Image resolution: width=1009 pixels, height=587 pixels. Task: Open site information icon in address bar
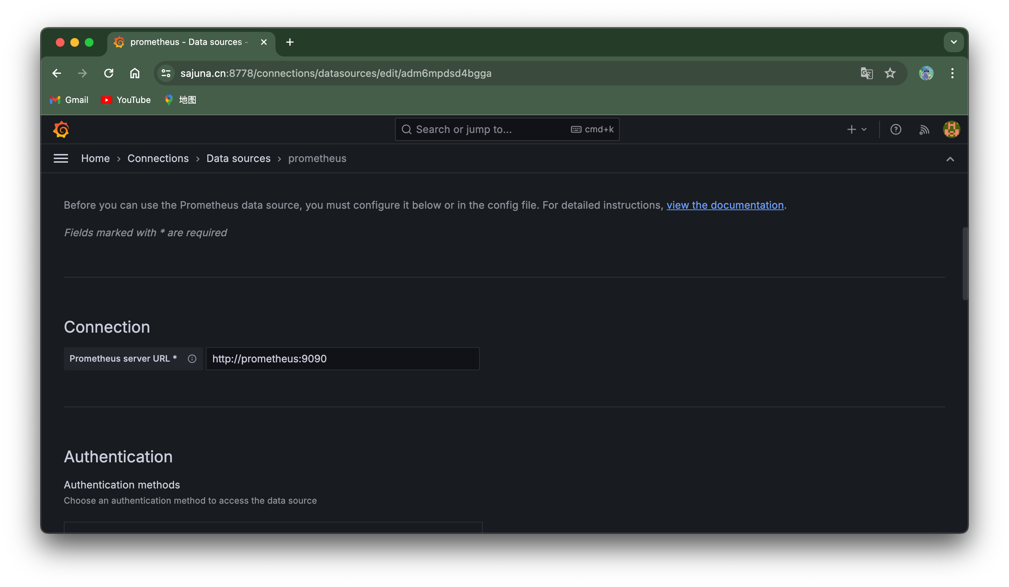pyautogui.click(x=166, y=73)
